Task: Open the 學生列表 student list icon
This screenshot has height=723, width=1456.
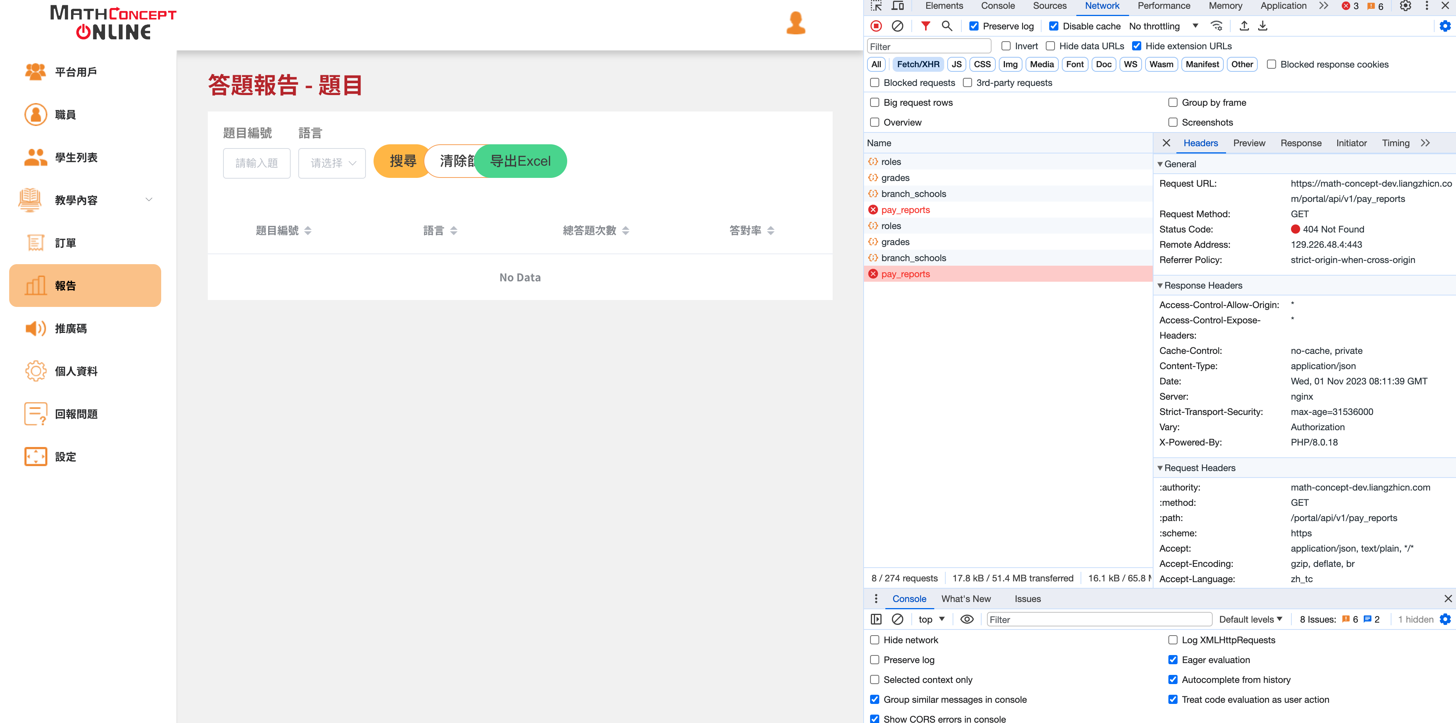Action: pos(36,157)
